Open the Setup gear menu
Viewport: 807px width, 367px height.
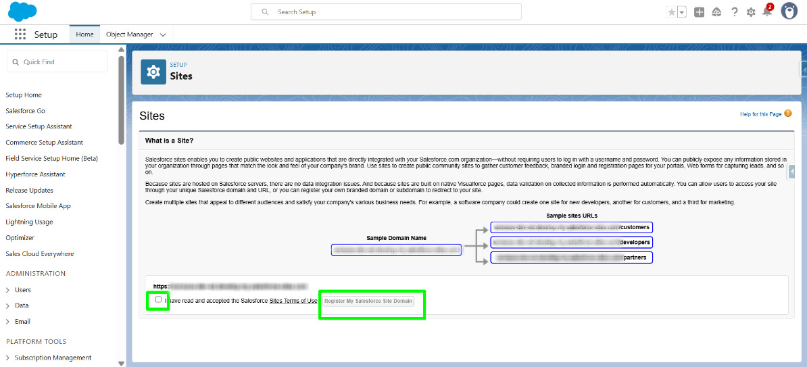click(751, 12)
